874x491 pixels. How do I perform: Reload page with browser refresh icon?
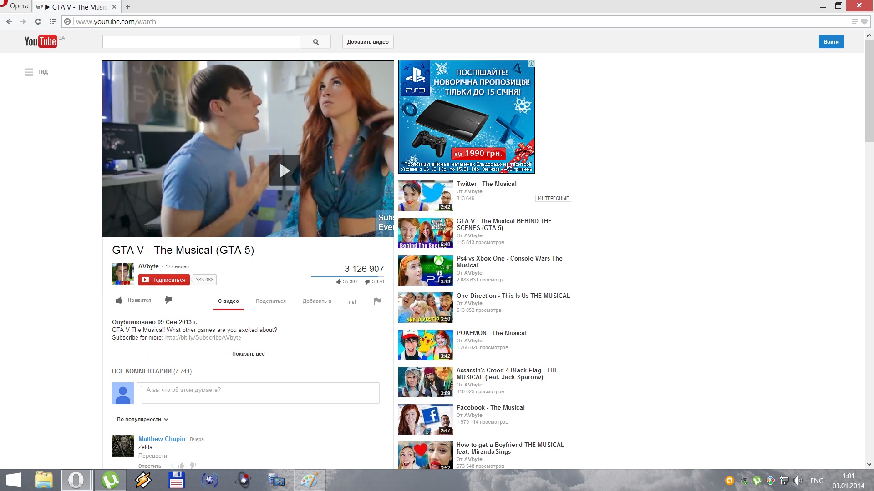(x=38, y=21)
